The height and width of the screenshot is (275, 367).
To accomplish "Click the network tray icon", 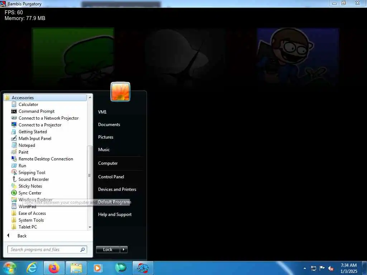I will click(313, 268).
